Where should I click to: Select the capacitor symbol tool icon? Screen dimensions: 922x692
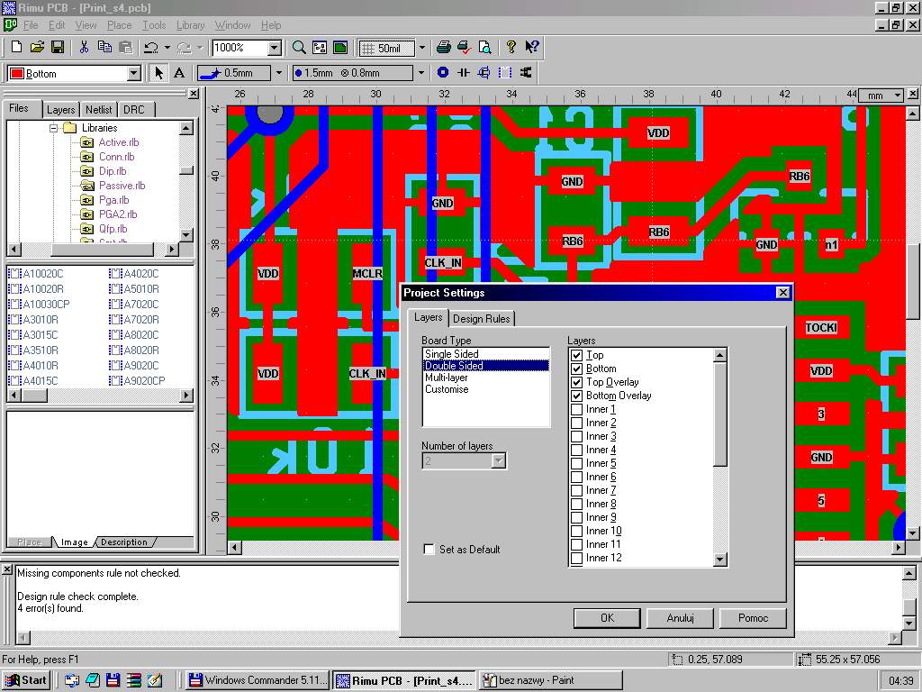pos(464,73)
